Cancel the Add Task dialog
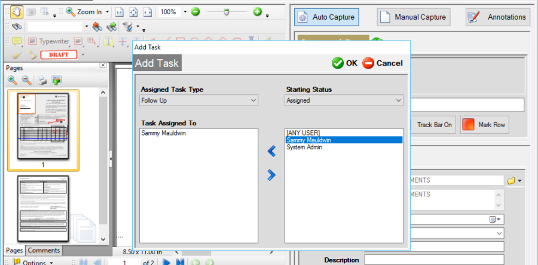The width and height of the screenshot is (538, 265). (383, 63)
